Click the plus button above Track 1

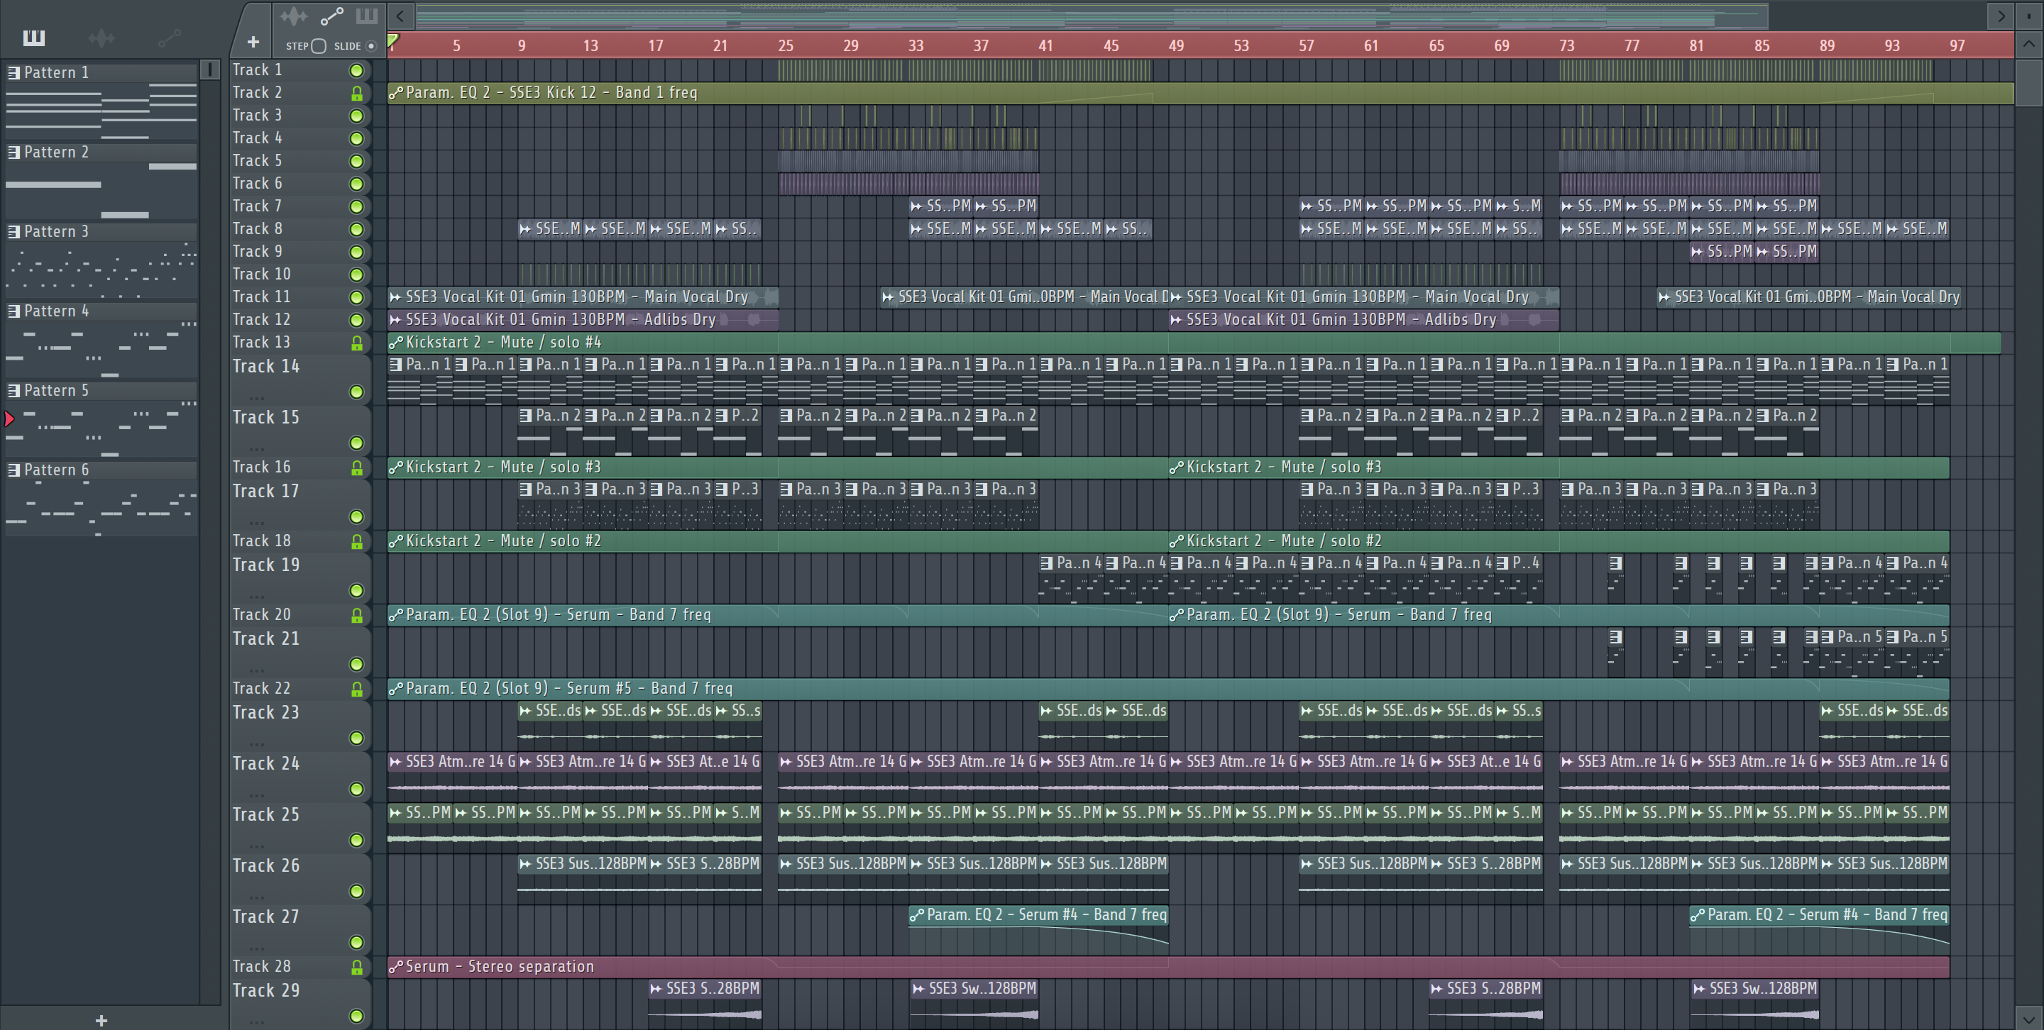tap(253, 42)
